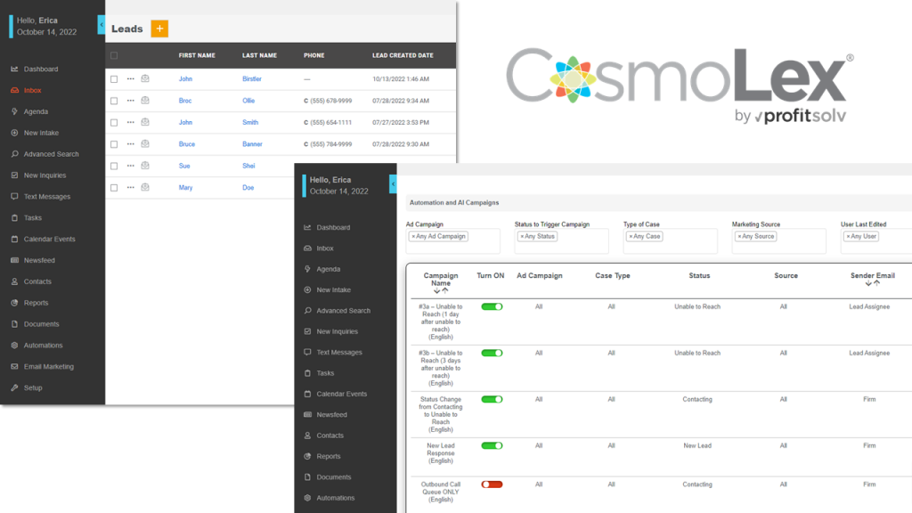Click the Automations gear icon in left sidebar
Screen dimensions: 912x513
pyautogui.click(x=14, y=346)
